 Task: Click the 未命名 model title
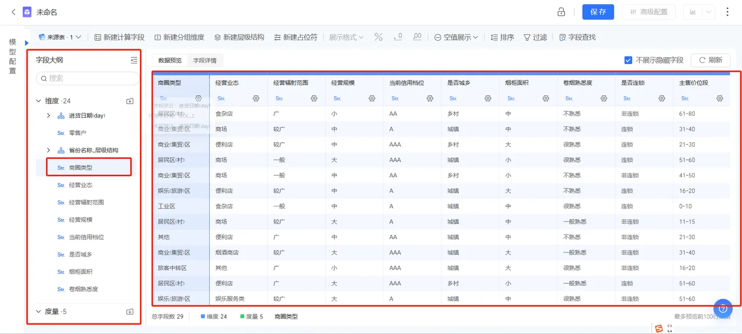(x=47, y=12)
